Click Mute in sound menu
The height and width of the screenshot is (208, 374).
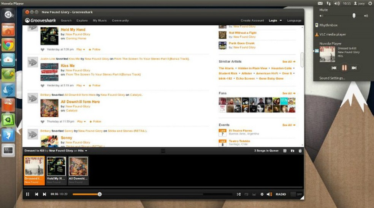click(x=323, y=10)
